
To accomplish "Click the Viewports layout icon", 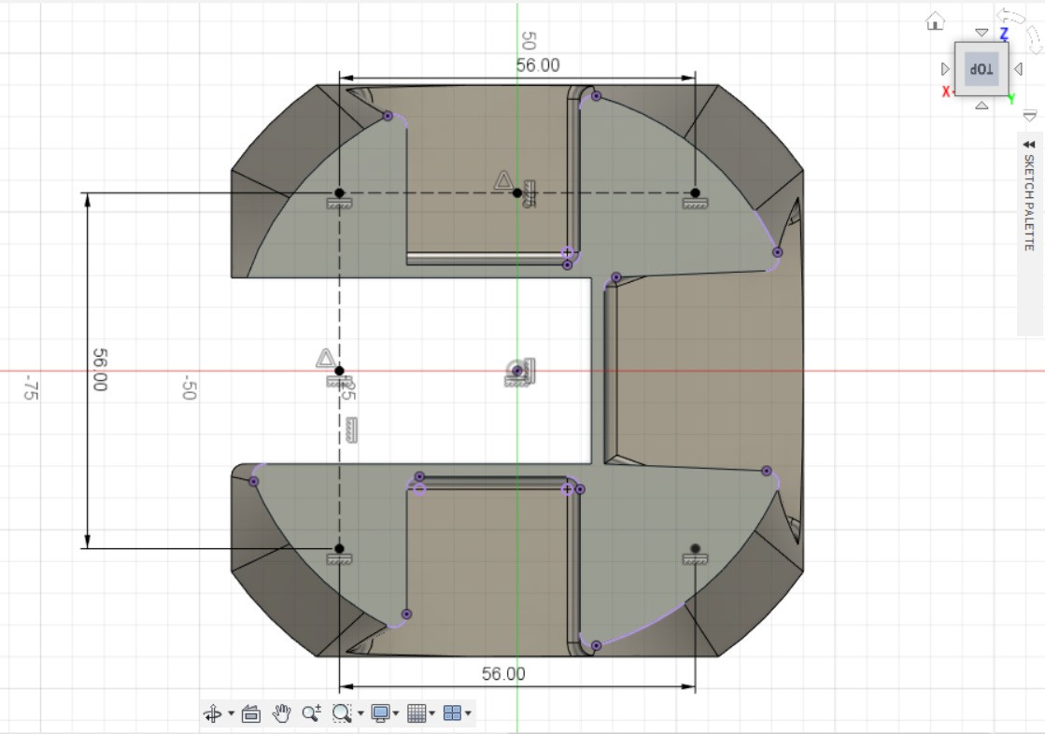I will [x=452, y=713].
